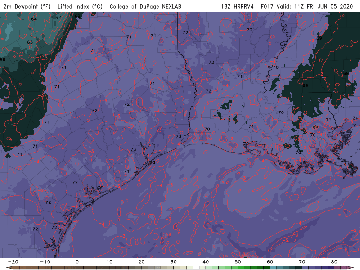
Task: Click the red "-1" lifted index contour label
Action: pyautogui.click(x=44, y=227)
